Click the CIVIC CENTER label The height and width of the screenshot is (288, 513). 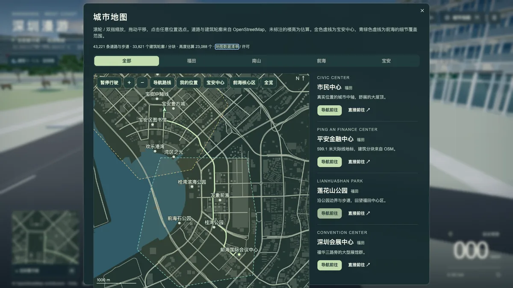pos(333,78)
